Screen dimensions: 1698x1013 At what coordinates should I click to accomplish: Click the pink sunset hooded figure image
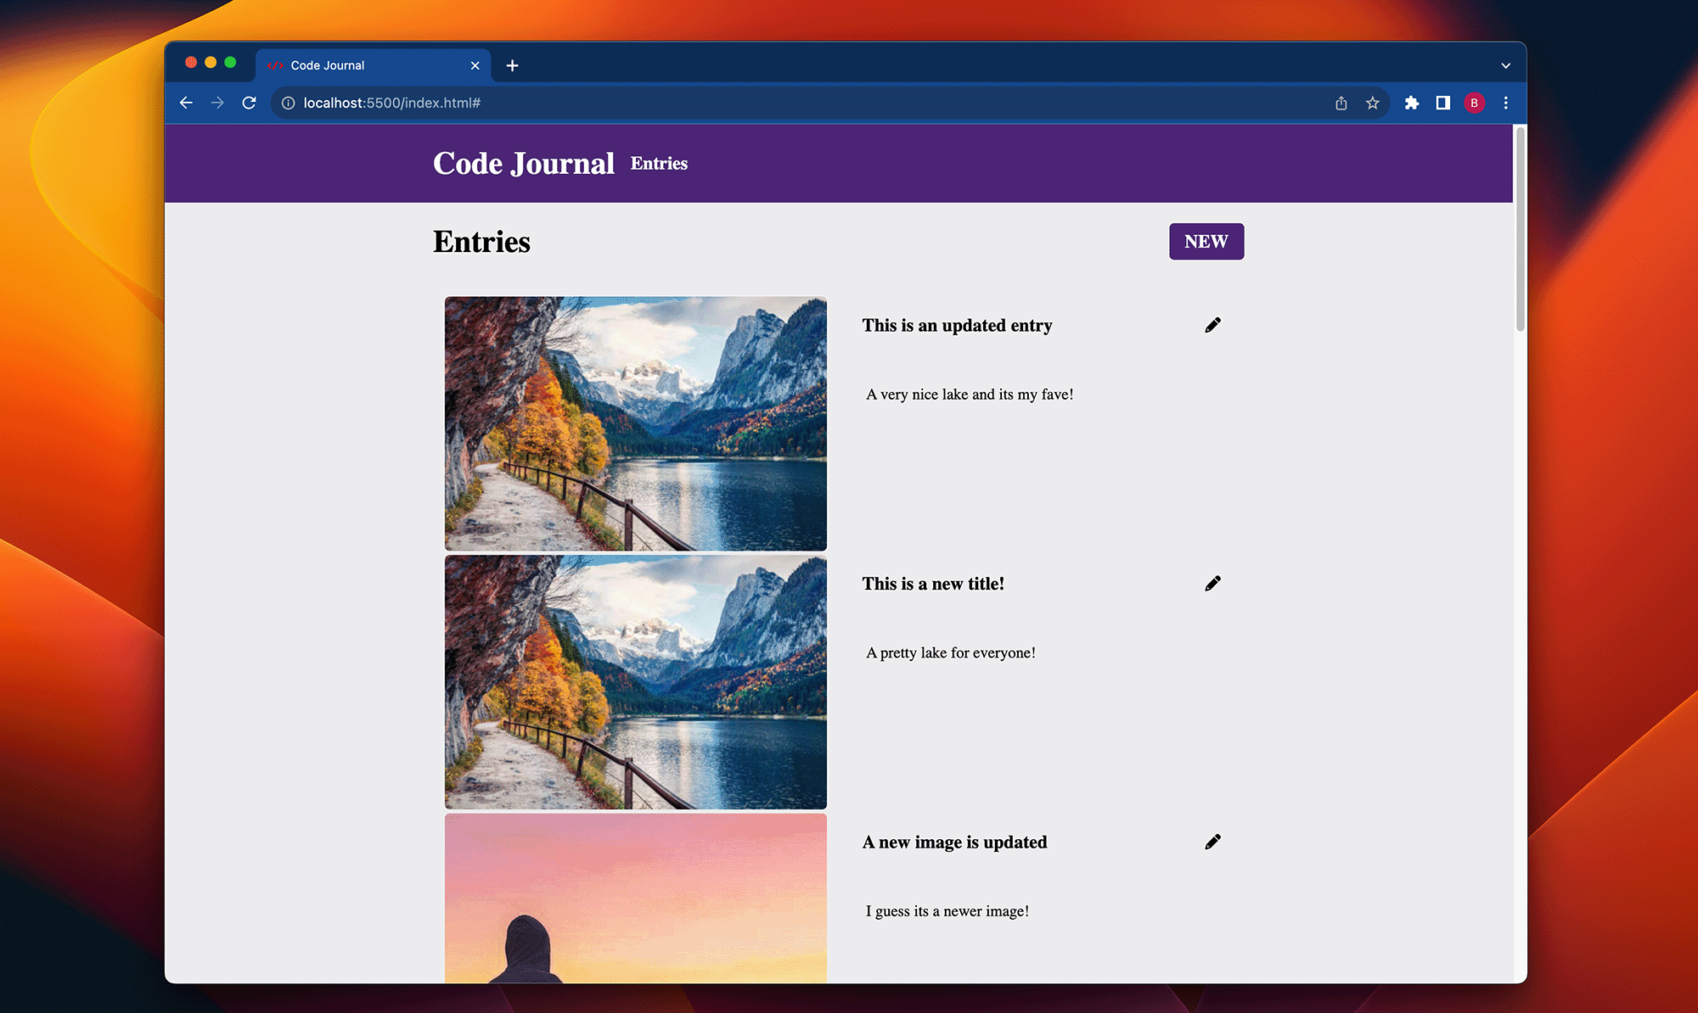tap(636, 898)
